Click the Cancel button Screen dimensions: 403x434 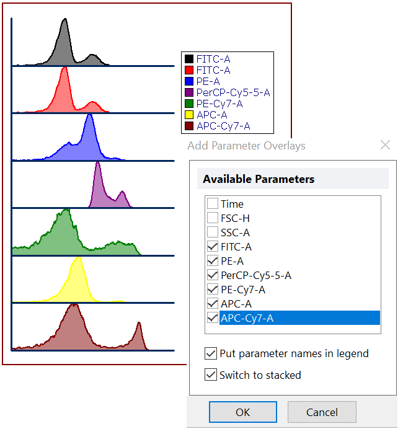[x=322, y=412]
